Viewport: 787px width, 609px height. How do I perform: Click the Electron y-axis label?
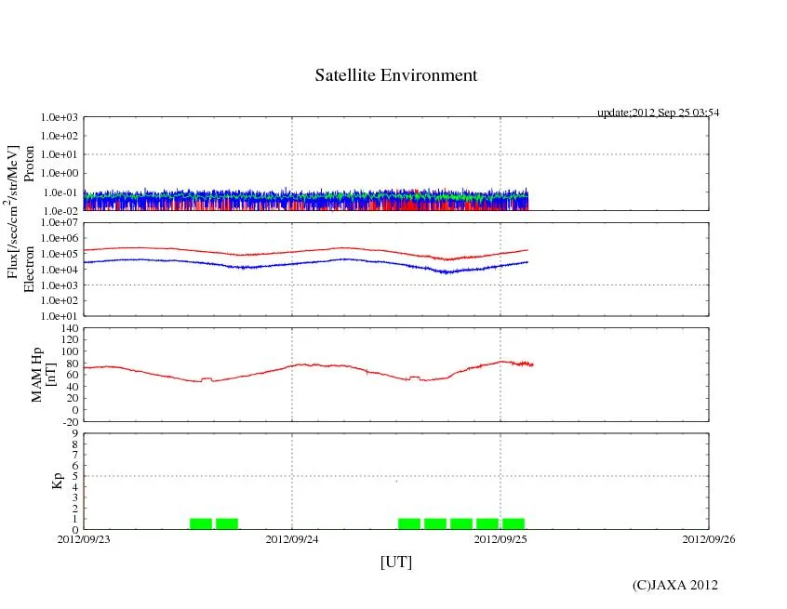pyautogui.click(x=29, y=269)
